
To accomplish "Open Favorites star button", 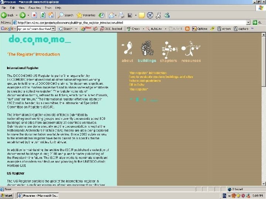I will coord(86,15).
